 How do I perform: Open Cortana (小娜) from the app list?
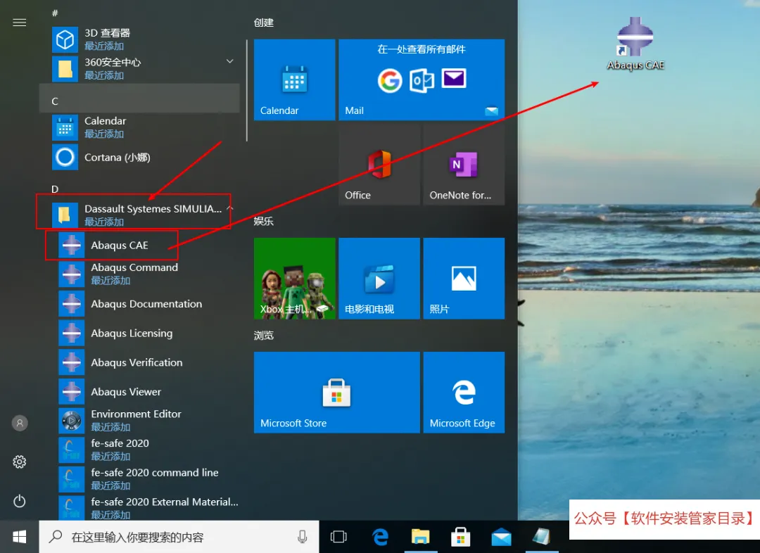tap(139, 157)
